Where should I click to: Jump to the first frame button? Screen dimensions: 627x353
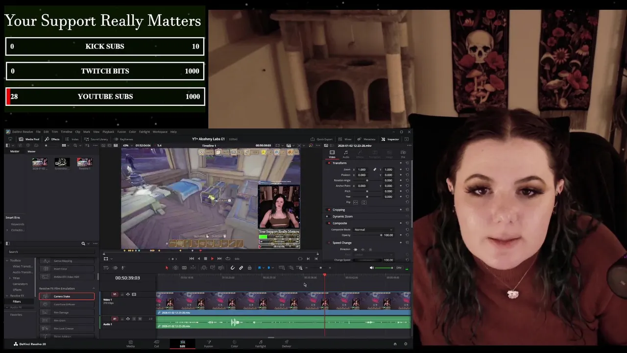tap(192, 258)
